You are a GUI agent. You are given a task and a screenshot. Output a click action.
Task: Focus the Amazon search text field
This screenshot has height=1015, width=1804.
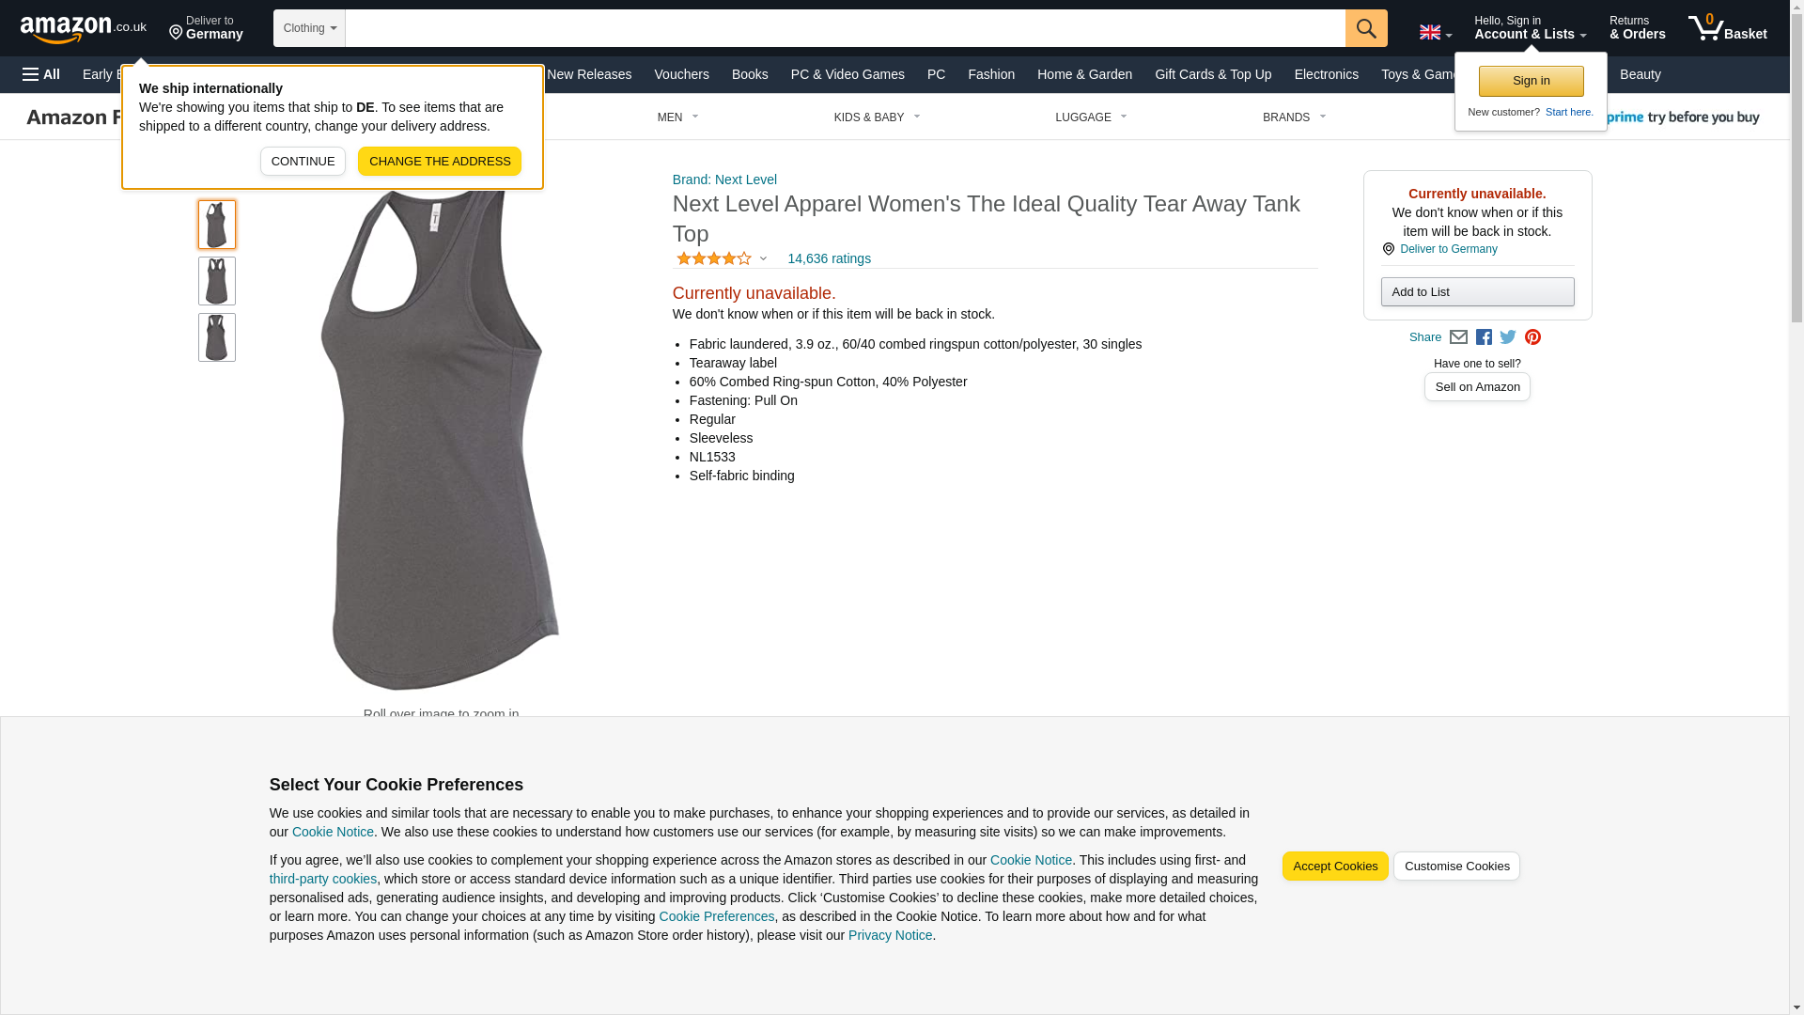tap(846, 28)
